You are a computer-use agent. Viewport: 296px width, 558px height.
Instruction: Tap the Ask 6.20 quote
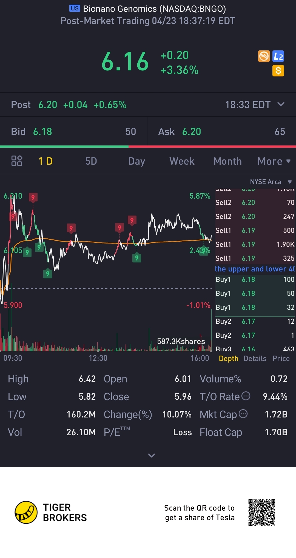222,131
